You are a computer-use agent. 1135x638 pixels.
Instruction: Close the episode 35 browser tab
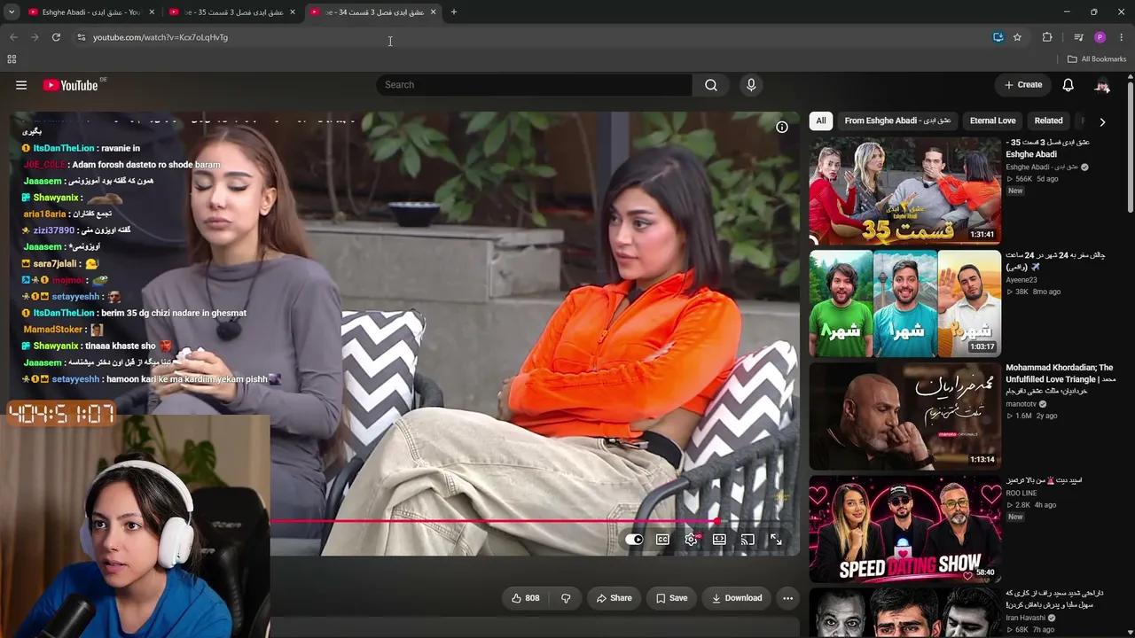click(293, 12)
